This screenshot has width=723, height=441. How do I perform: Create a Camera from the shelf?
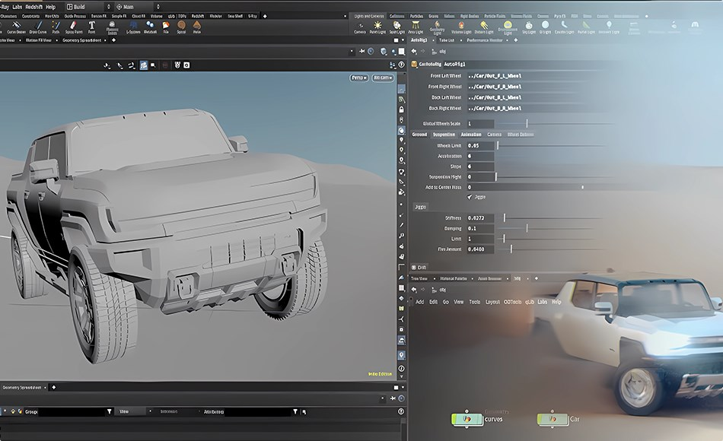pos(360,27)
